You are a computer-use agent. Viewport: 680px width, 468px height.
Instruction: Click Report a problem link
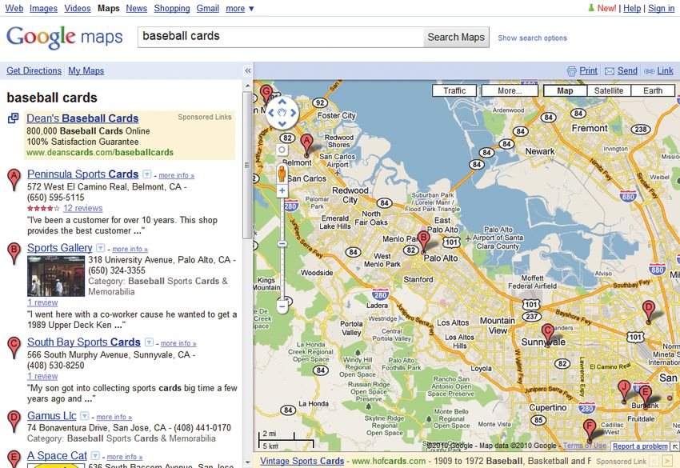coord(640,446)
